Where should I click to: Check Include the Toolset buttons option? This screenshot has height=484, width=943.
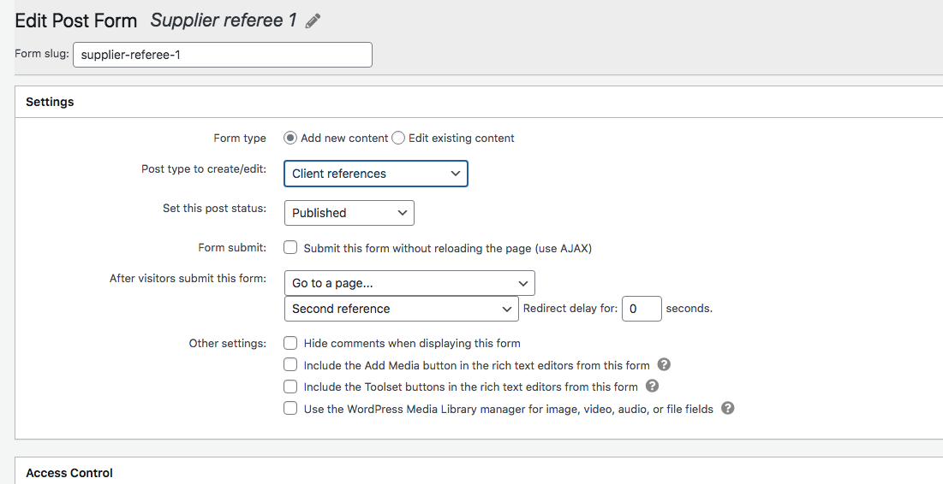coord(290,387)
